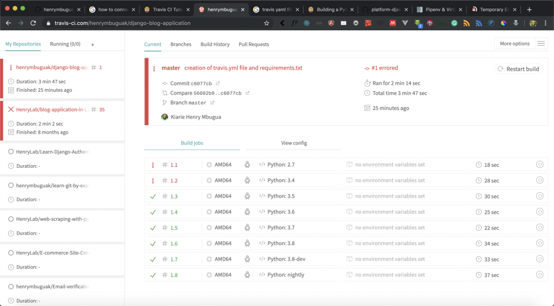Open build job 1.6 Python 3.8
Image resolution: width=554 pixels, height=306 pixels.
click(346, 243)
